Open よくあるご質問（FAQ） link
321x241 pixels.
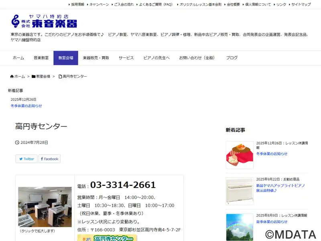(156, 4)
